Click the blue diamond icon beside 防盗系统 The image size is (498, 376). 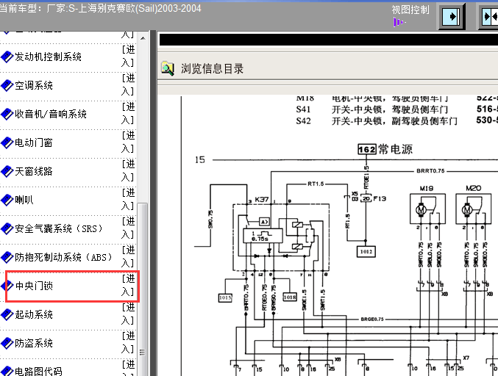(7, 343)
